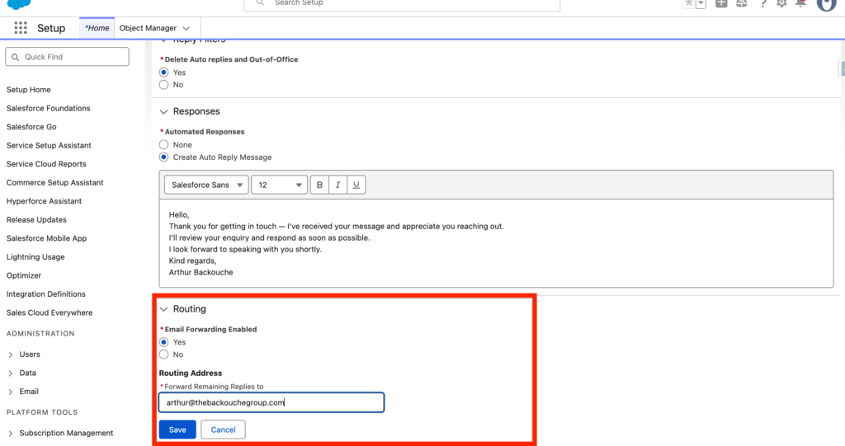Open Service Setup Assistant in sidebar

pyautogui.click(x=48, y=146)
